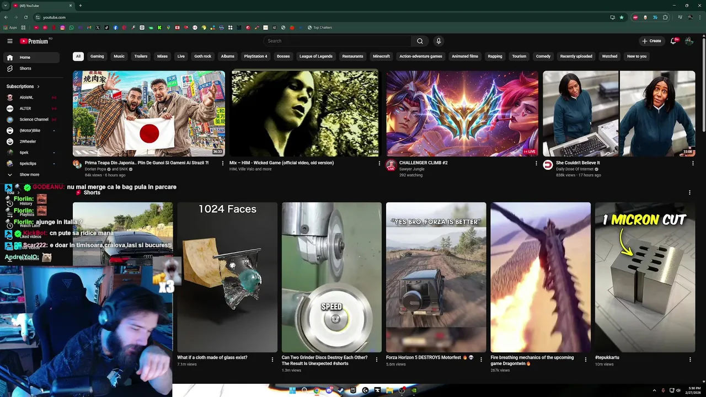The image size is (706, 397).
Task: Open File Explorer from the taskbar
Action: [389, 390]
